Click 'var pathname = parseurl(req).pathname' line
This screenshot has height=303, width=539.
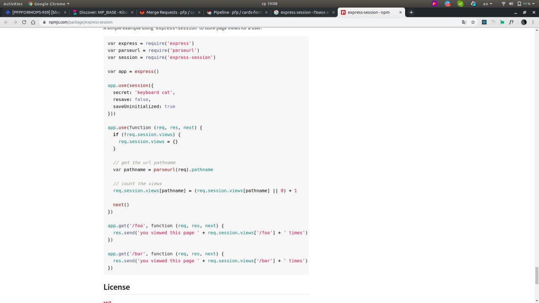tap(163, 170)
